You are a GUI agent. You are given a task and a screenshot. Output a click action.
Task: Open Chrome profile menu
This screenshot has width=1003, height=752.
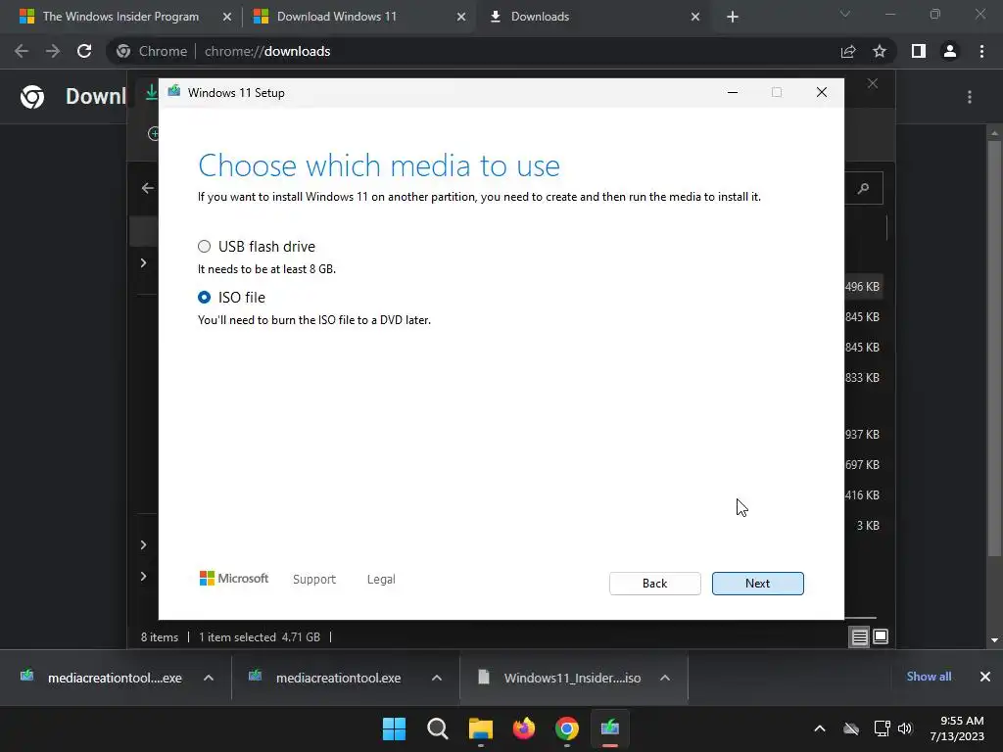[950, 51]
